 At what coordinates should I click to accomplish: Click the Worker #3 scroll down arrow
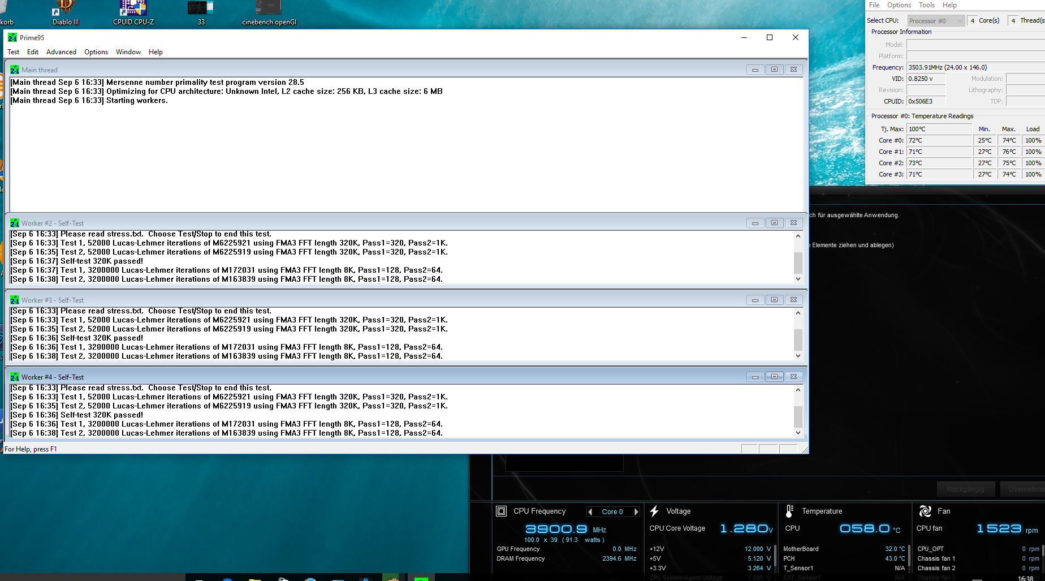(x=798, y=356)
